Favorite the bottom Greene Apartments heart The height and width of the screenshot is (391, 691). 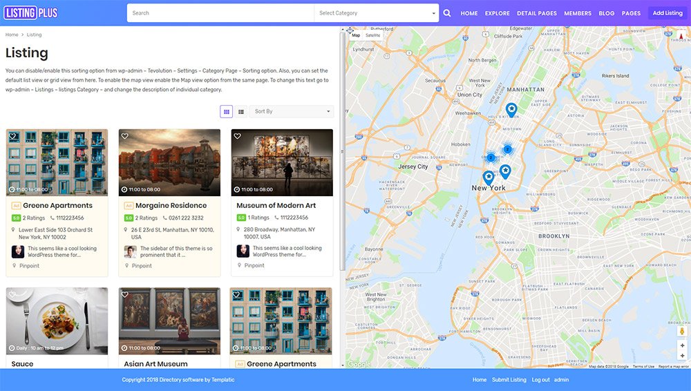click(x=236, y=294)
